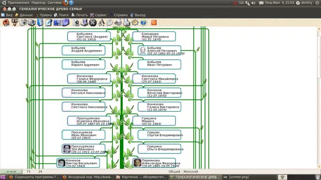Click the video camera toolbar icon

tap(32, 23)
